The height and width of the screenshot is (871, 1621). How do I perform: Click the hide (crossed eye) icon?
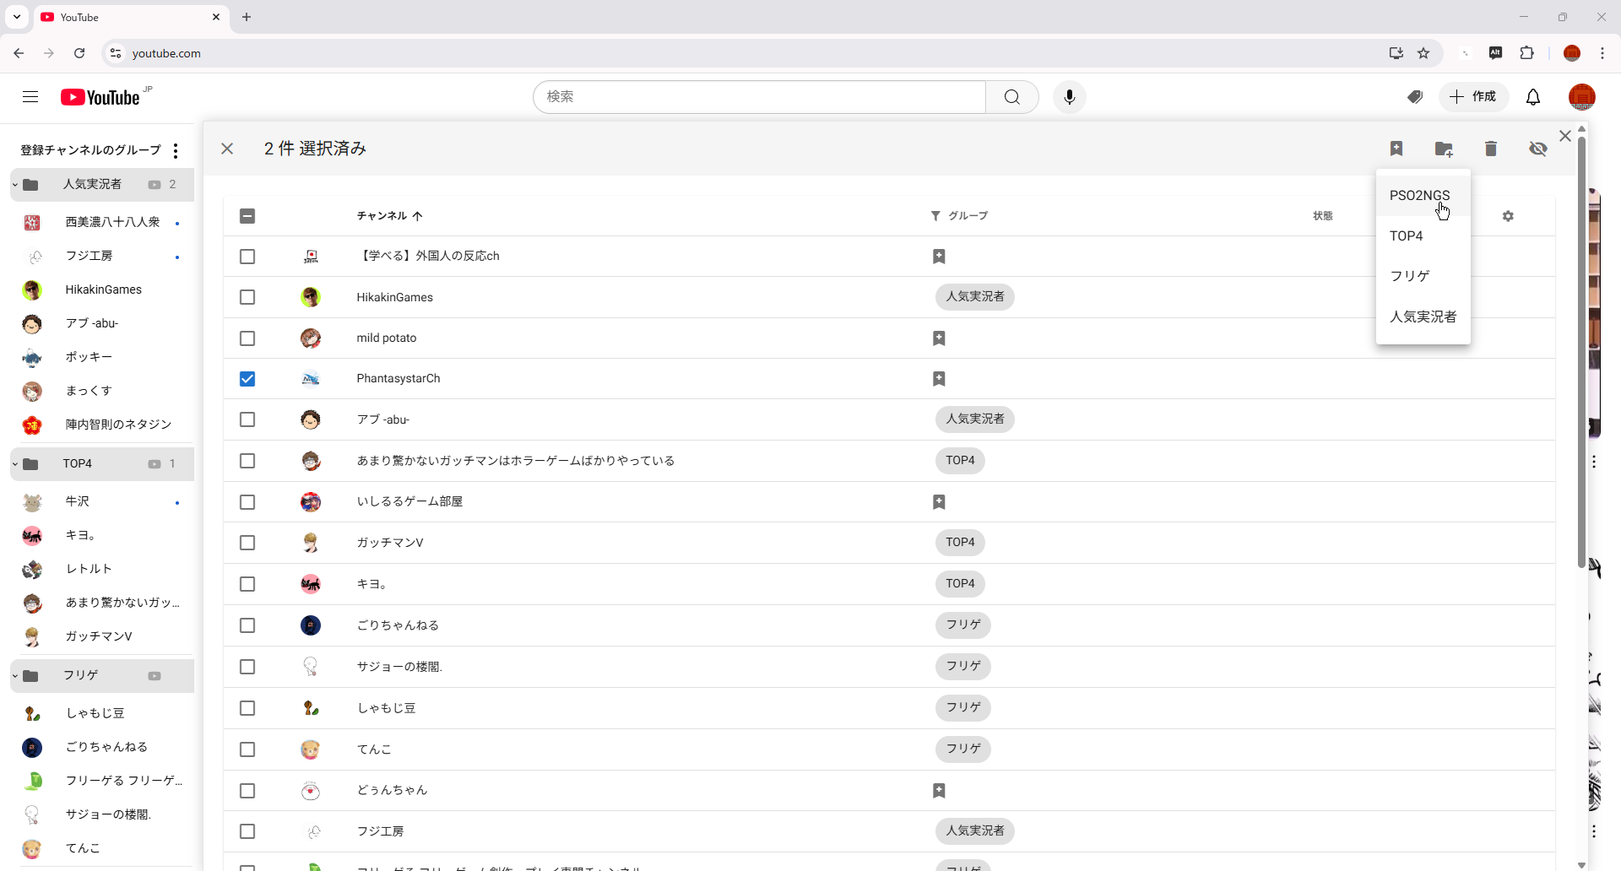tap(1537, 149)
